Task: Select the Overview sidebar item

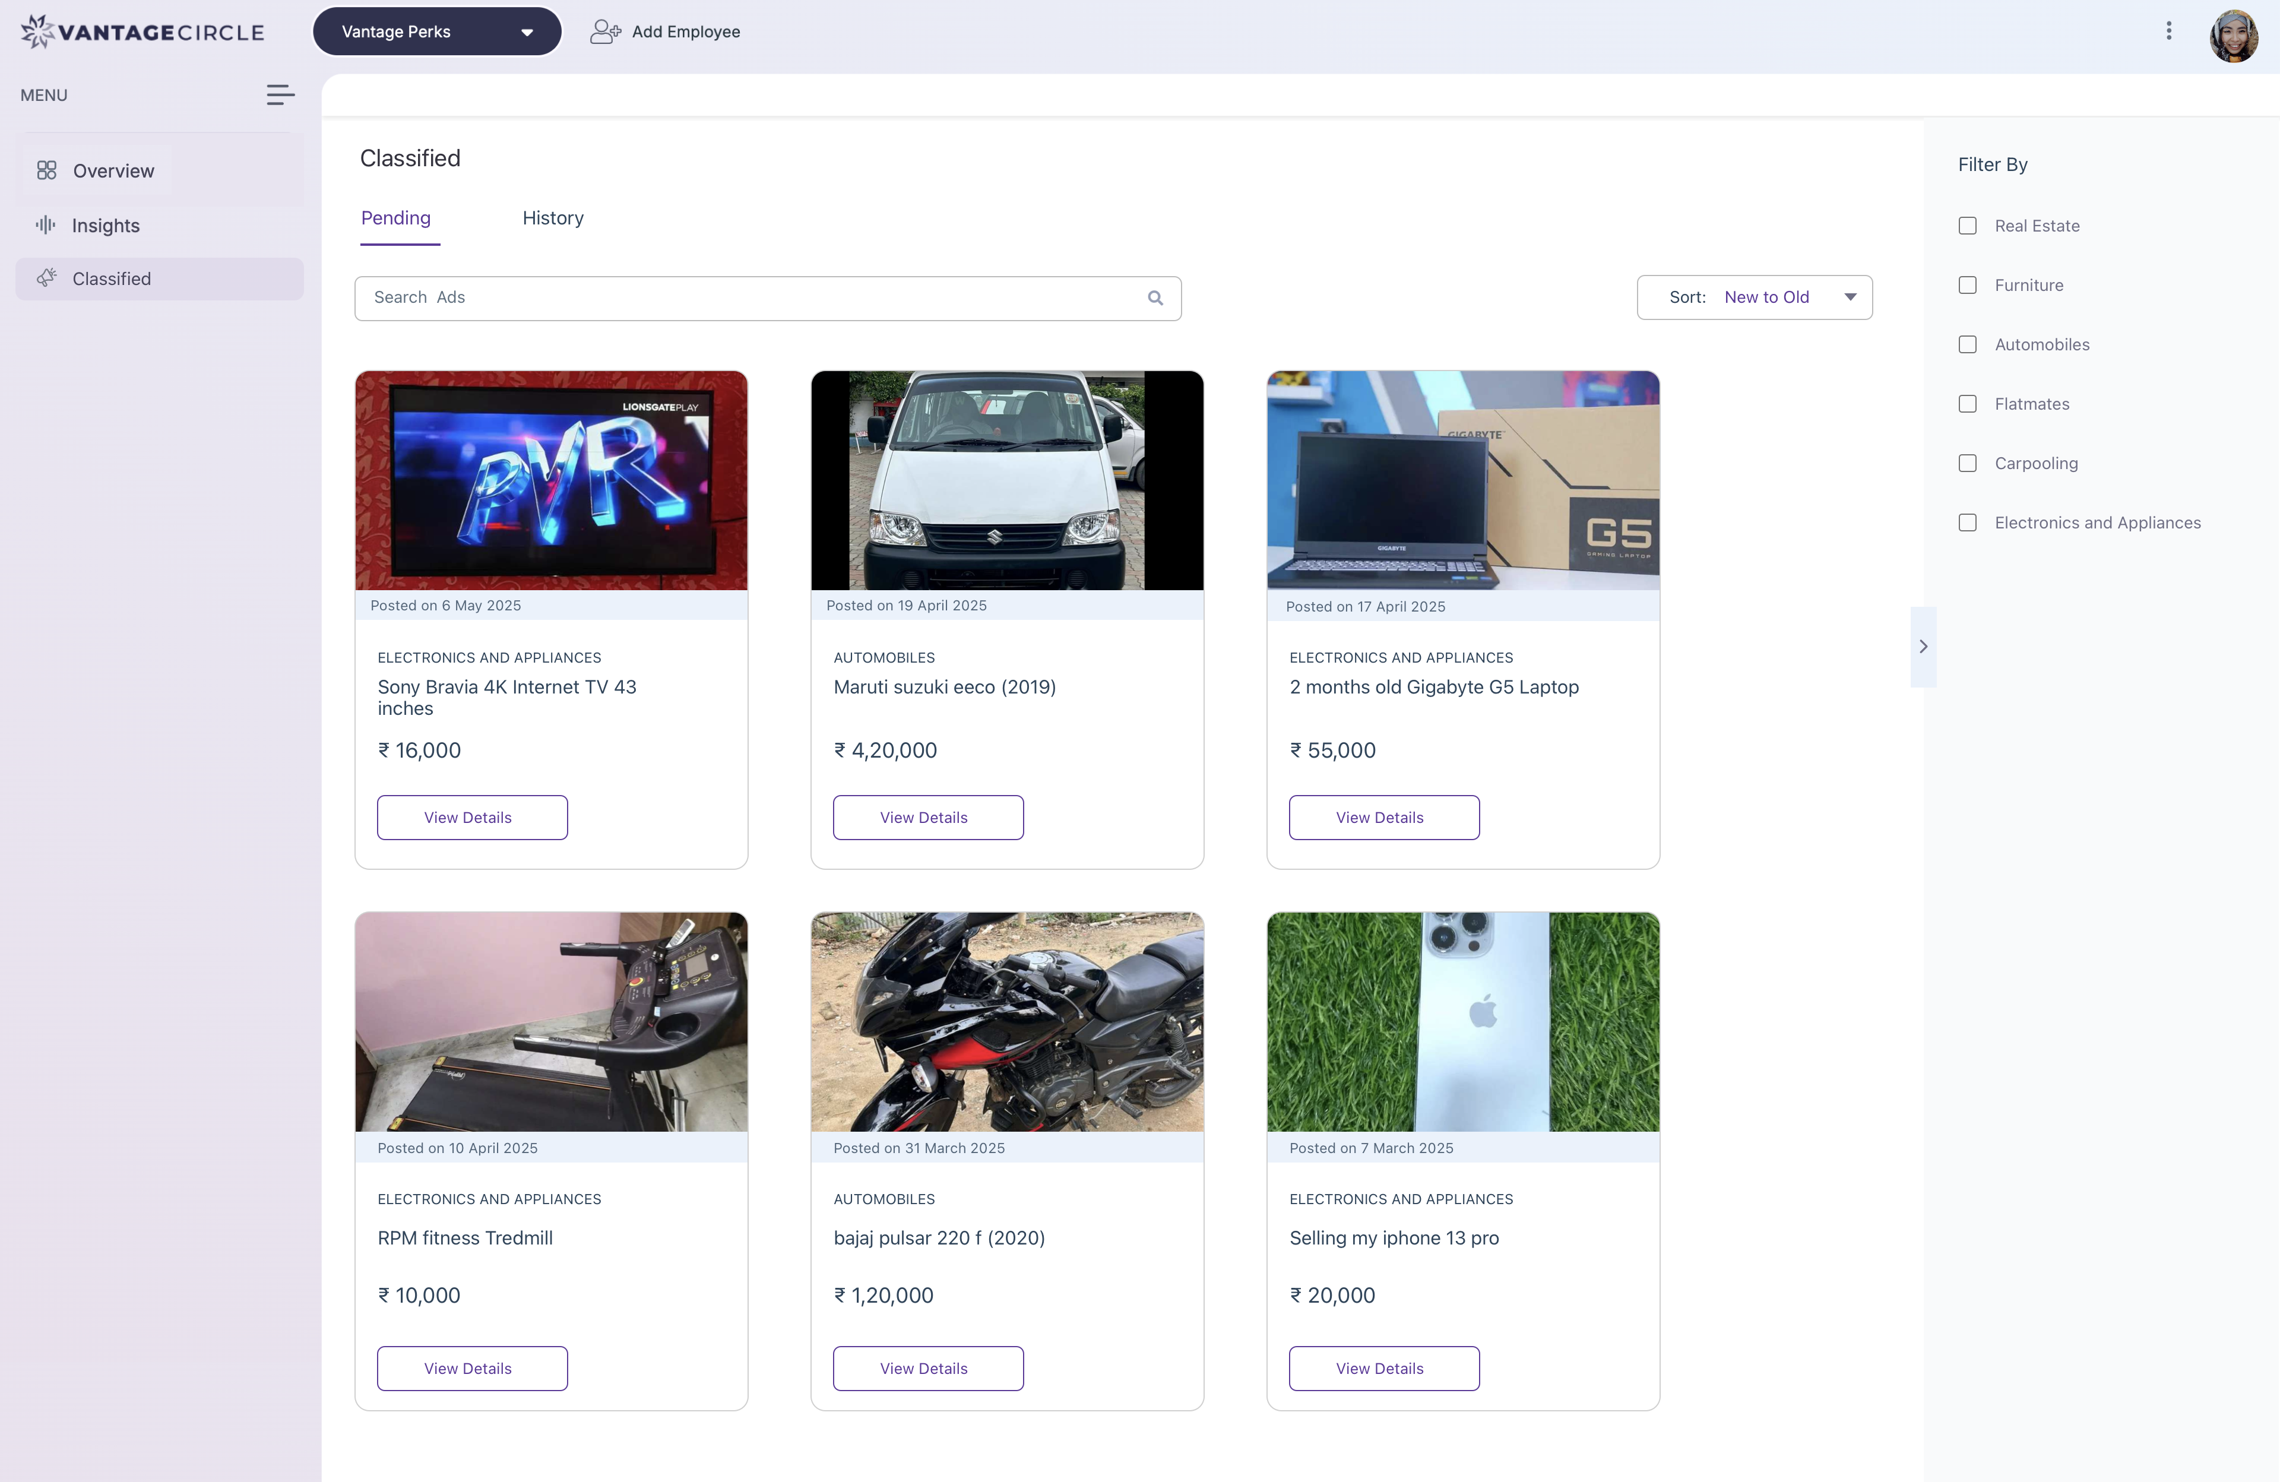Action: 113,170
